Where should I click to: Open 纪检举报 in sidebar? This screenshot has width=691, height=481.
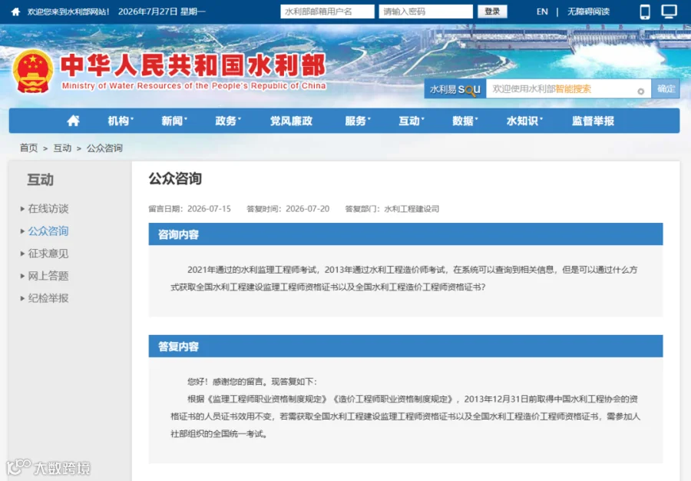(48, 298)
